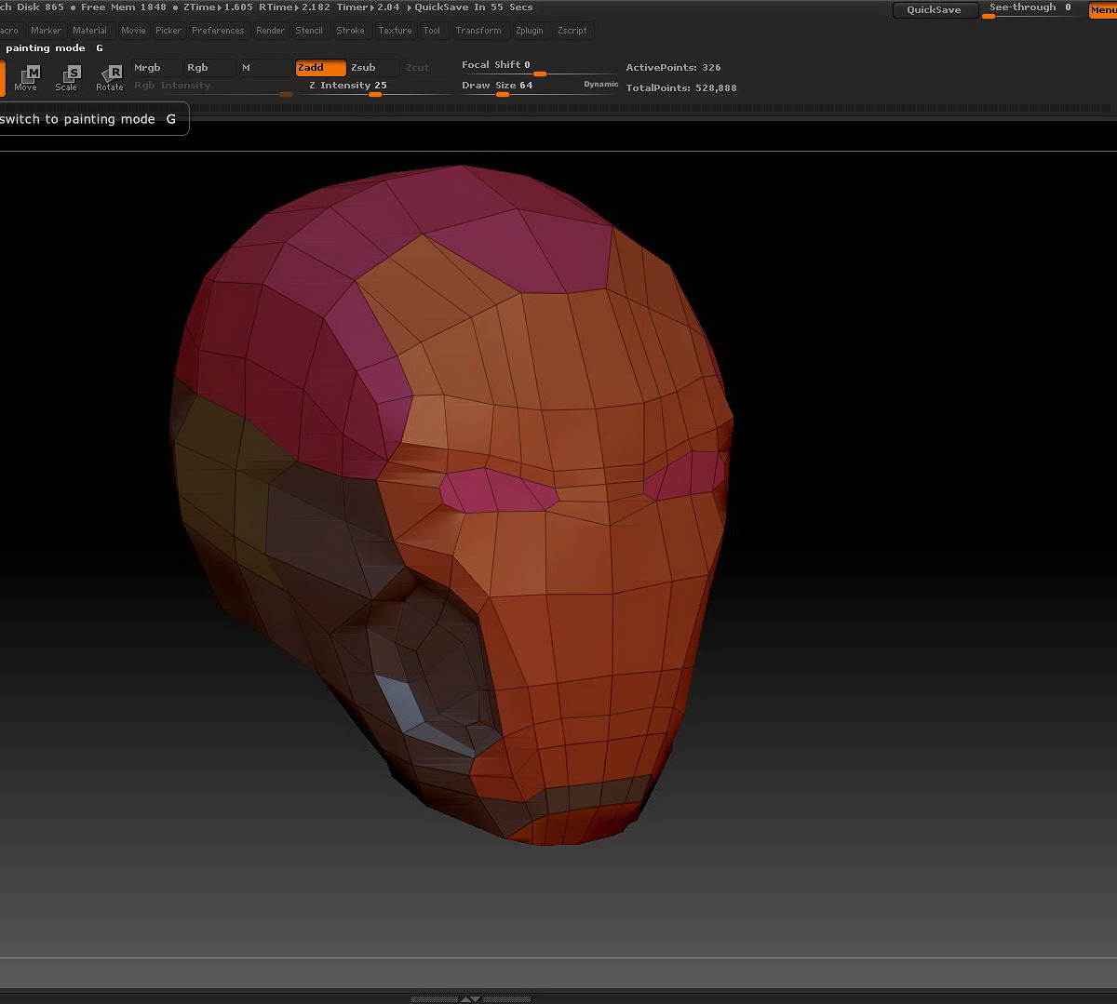The image size is (1117, 1004).
Task: Adjust the See-through slider
Action: [x=1030, y=10]
